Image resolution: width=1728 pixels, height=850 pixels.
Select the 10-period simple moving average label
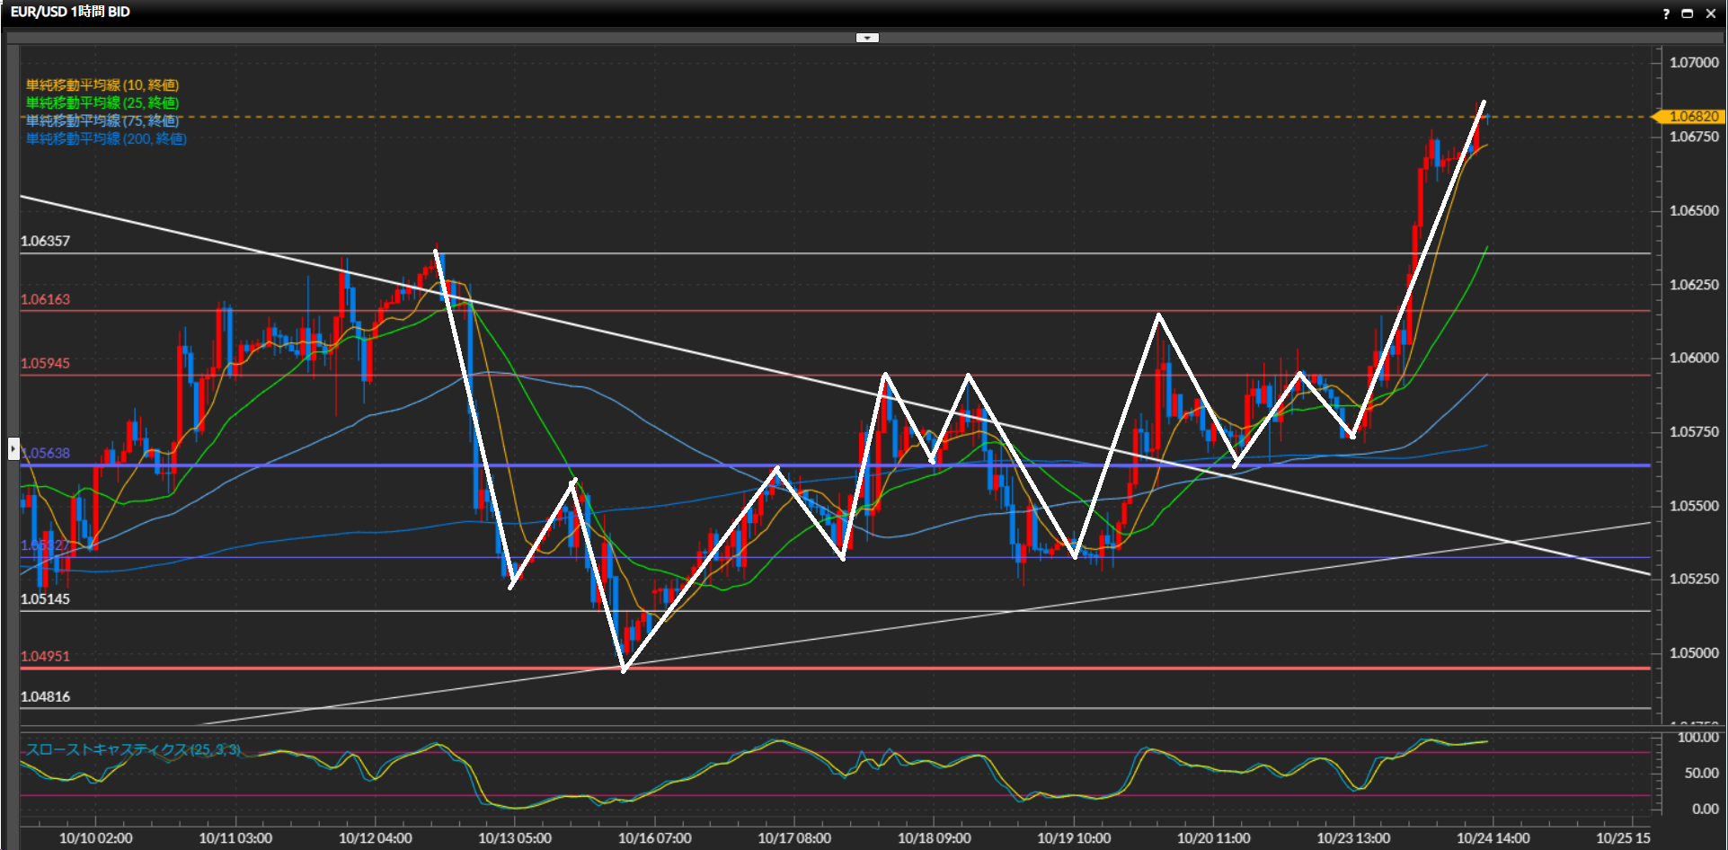[102, 85]
